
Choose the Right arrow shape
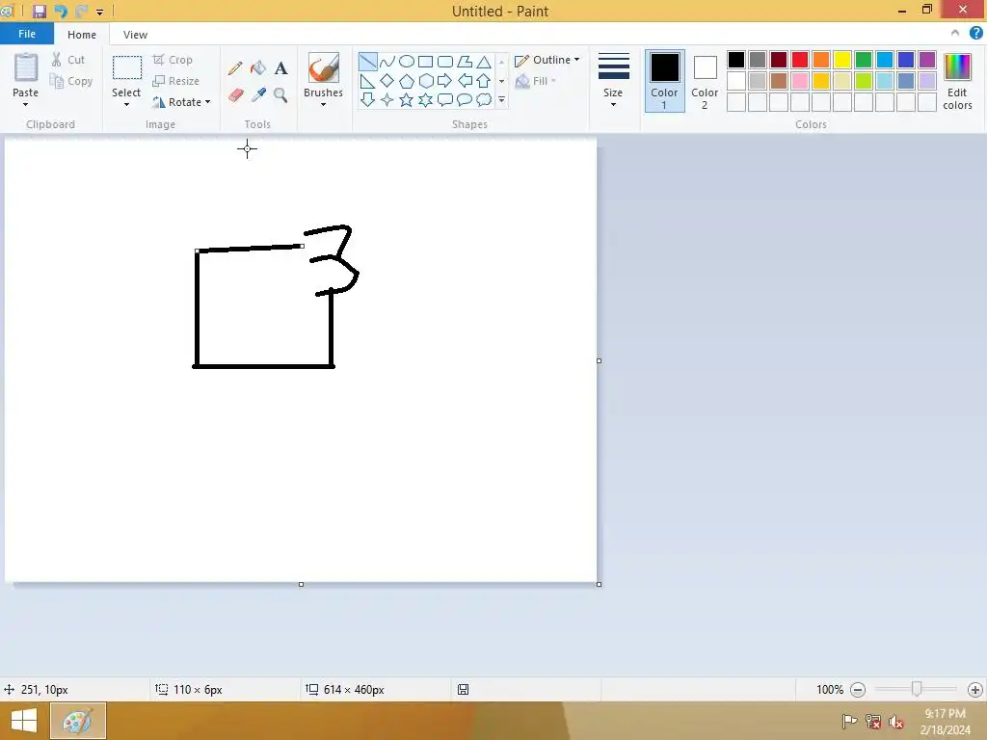tap(445, 81)
